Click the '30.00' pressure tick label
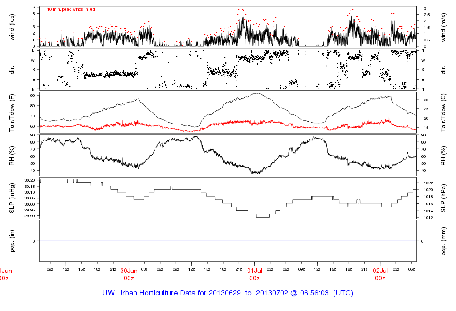Viewport: 456px width, 311px height. (x=30, y=204)
